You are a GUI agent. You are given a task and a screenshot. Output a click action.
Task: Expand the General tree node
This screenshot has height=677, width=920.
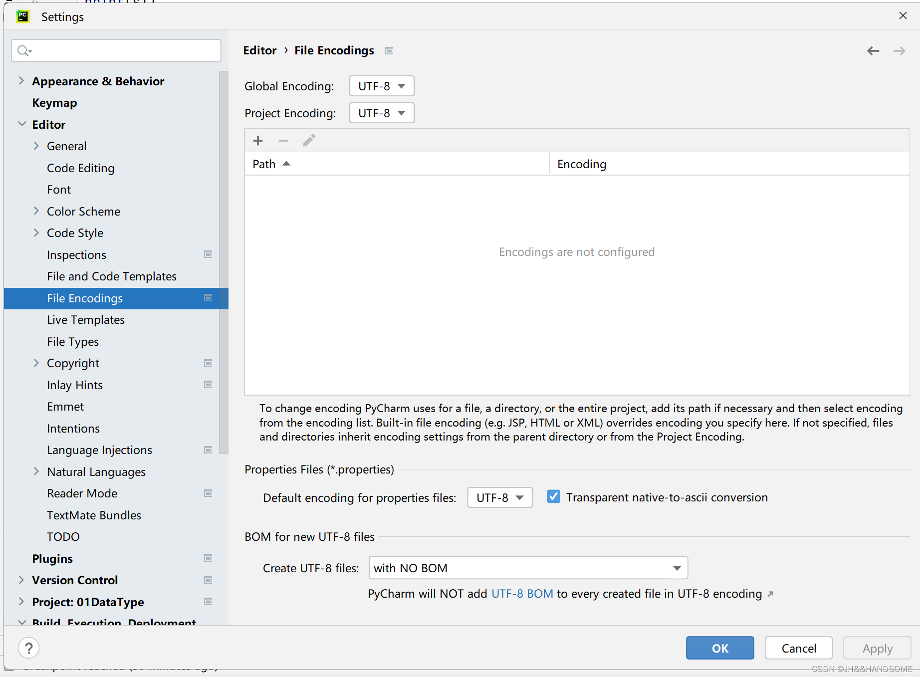(x=36, y=146)
